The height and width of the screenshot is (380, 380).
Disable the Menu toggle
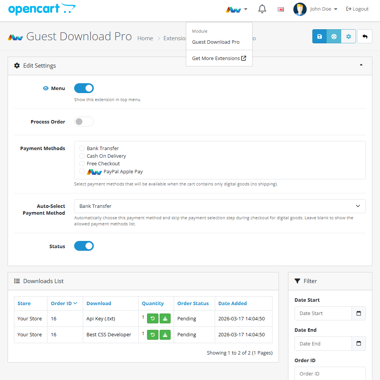pyautogui.click(x=84, y=88)
